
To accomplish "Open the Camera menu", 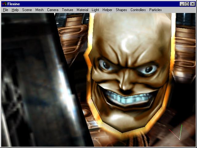I will pos(53,10).
